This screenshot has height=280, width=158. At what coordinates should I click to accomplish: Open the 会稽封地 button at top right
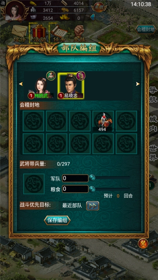click(145, 30)
